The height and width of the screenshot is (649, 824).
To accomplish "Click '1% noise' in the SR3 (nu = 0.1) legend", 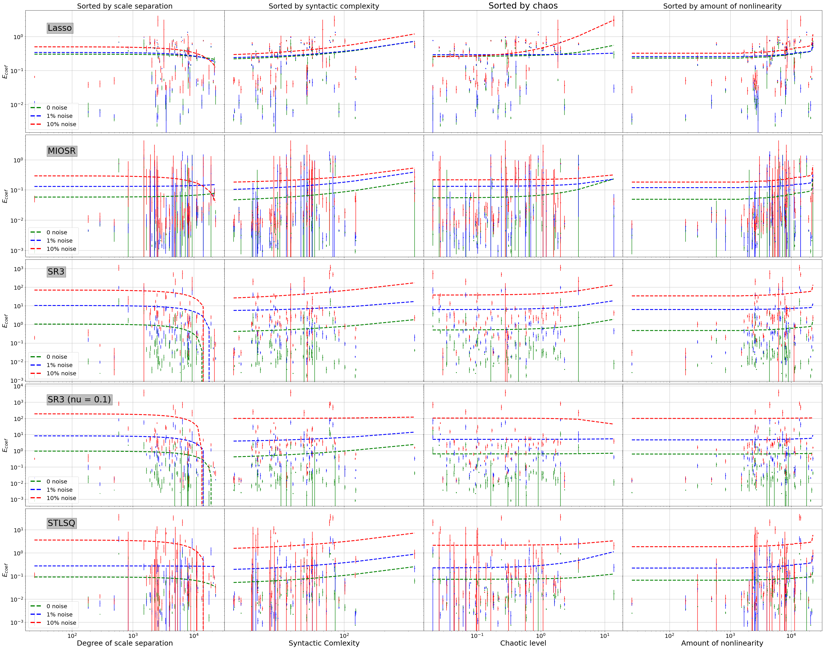I will 59,490.
